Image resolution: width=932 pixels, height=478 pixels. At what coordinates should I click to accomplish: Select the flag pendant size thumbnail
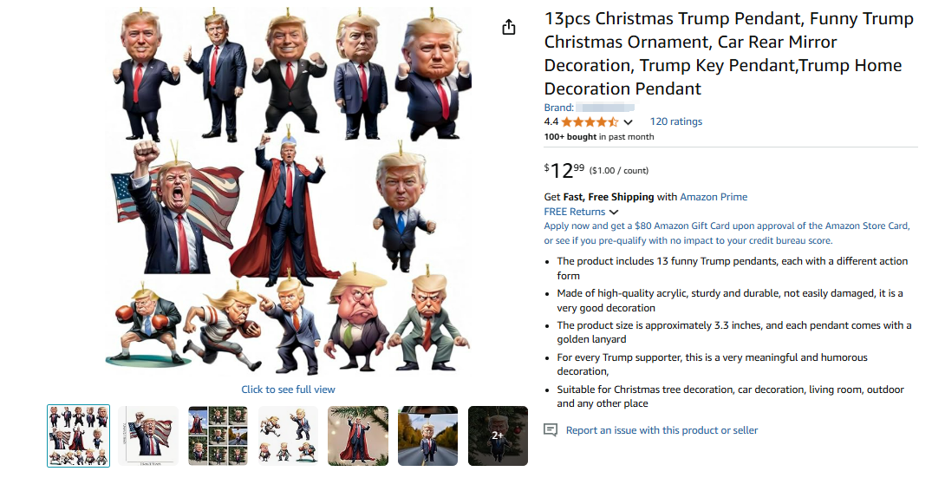coord(148,435)
